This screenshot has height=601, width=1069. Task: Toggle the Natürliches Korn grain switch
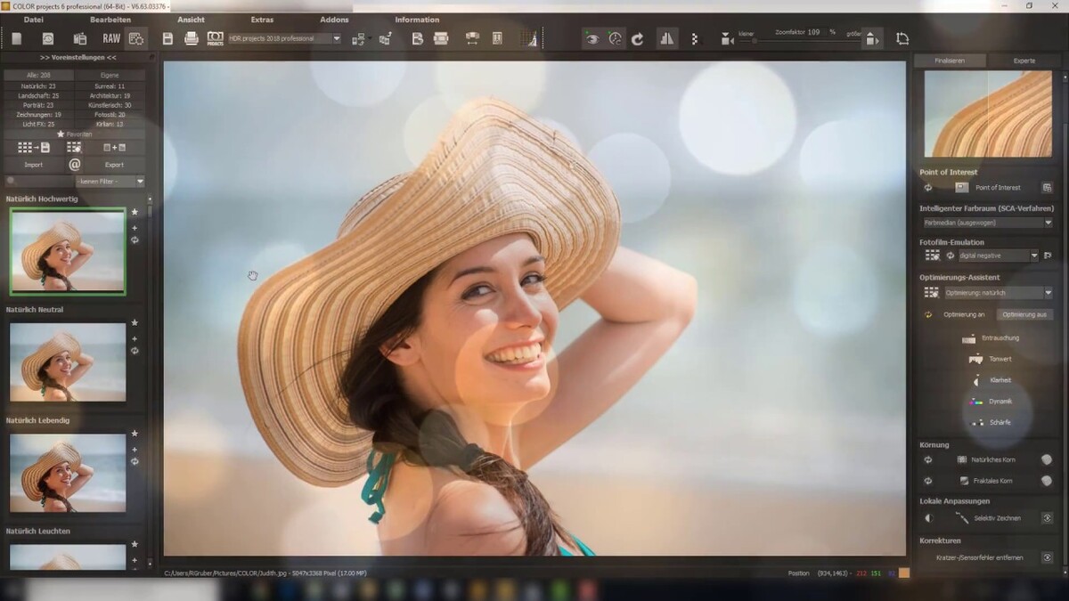click(x=1046, y=459)
